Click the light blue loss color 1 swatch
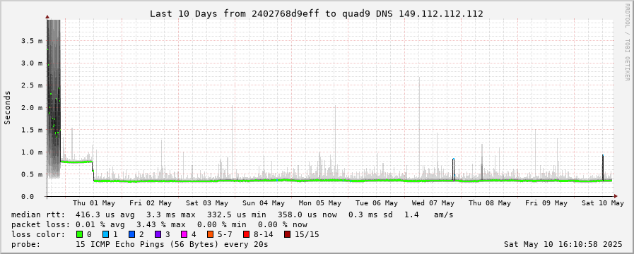 [x=105, y=234]
